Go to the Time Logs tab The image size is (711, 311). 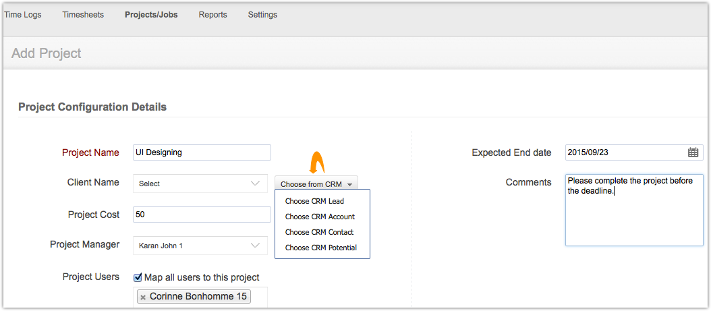[x=23, y=15]
